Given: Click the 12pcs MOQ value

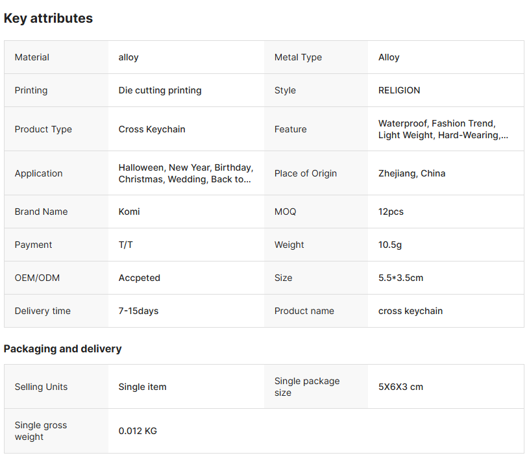Looking at the screenshot, I should point(391,212).
